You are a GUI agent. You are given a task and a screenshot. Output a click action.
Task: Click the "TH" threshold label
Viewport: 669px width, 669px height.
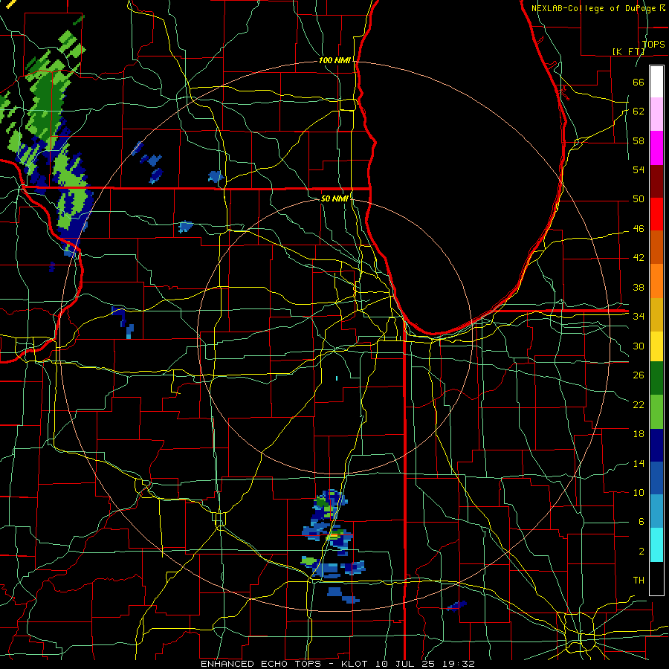click(x=639, y=581)
